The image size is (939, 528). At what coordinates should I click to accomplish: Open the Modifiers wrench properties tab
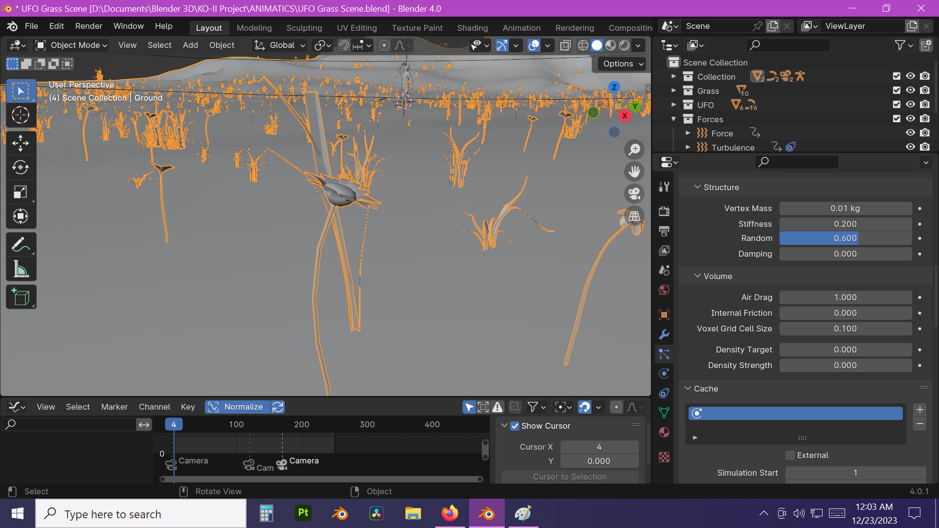pyautogui.click(x=664, y=334)
